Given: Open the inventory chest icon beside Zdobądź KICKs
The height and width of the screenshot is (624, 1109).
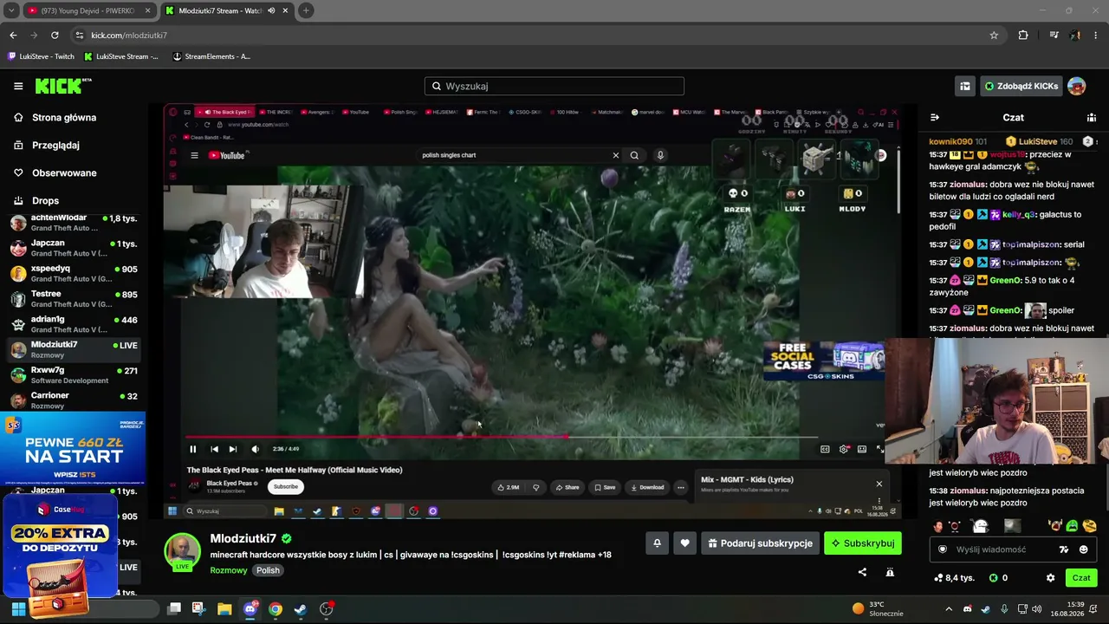Looking at the screenshot, I should (964, 86).
